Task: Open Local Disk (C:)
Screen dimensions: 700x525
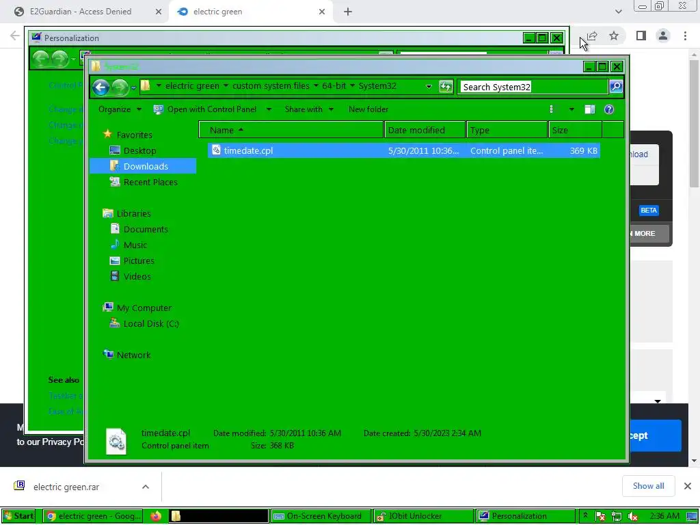Action: click(x=151, y=323)
